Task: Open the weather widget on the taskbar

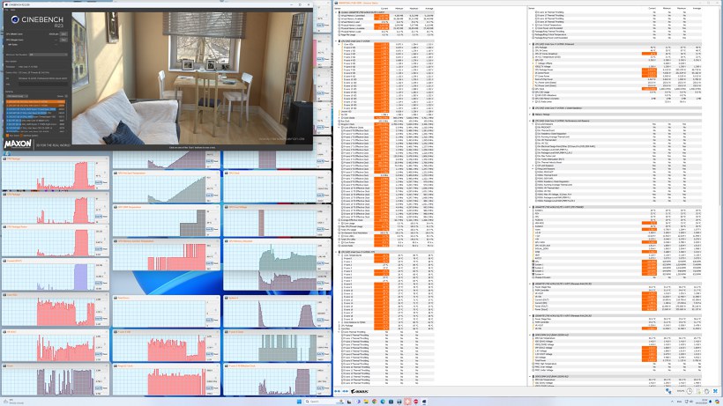Action: 11,400
